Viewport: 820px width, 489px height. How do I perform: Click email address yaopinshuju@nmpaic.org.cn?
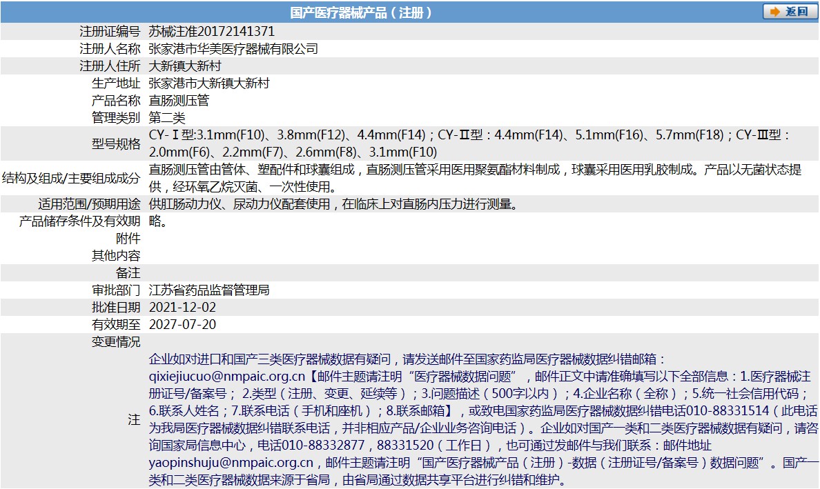231,463
